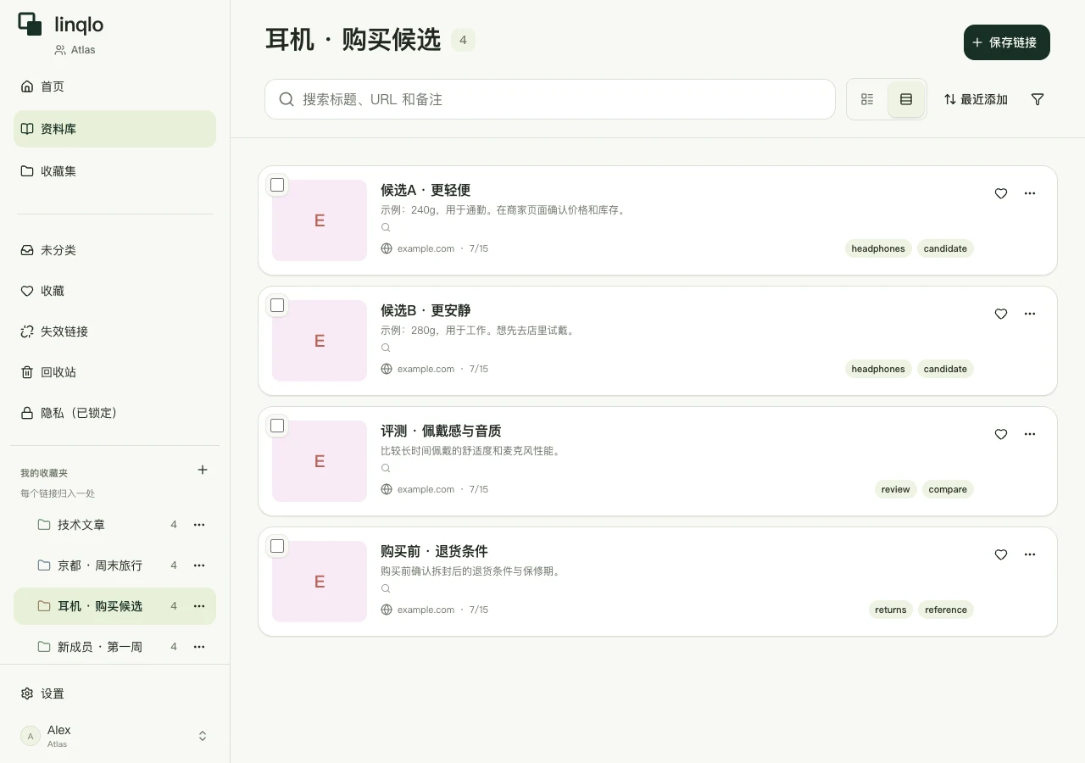This screenshot has width=1085, height=763.
Task: Click the review tag
Action: [x=895, y=489]
